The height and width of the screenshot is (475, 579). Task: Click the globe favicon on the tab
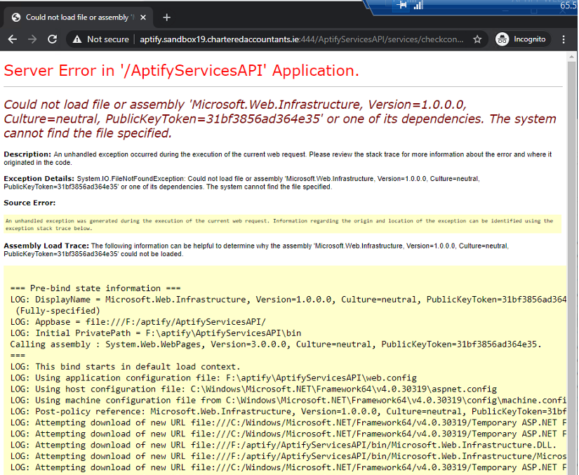pyautogui.click(x=16, y=18)
